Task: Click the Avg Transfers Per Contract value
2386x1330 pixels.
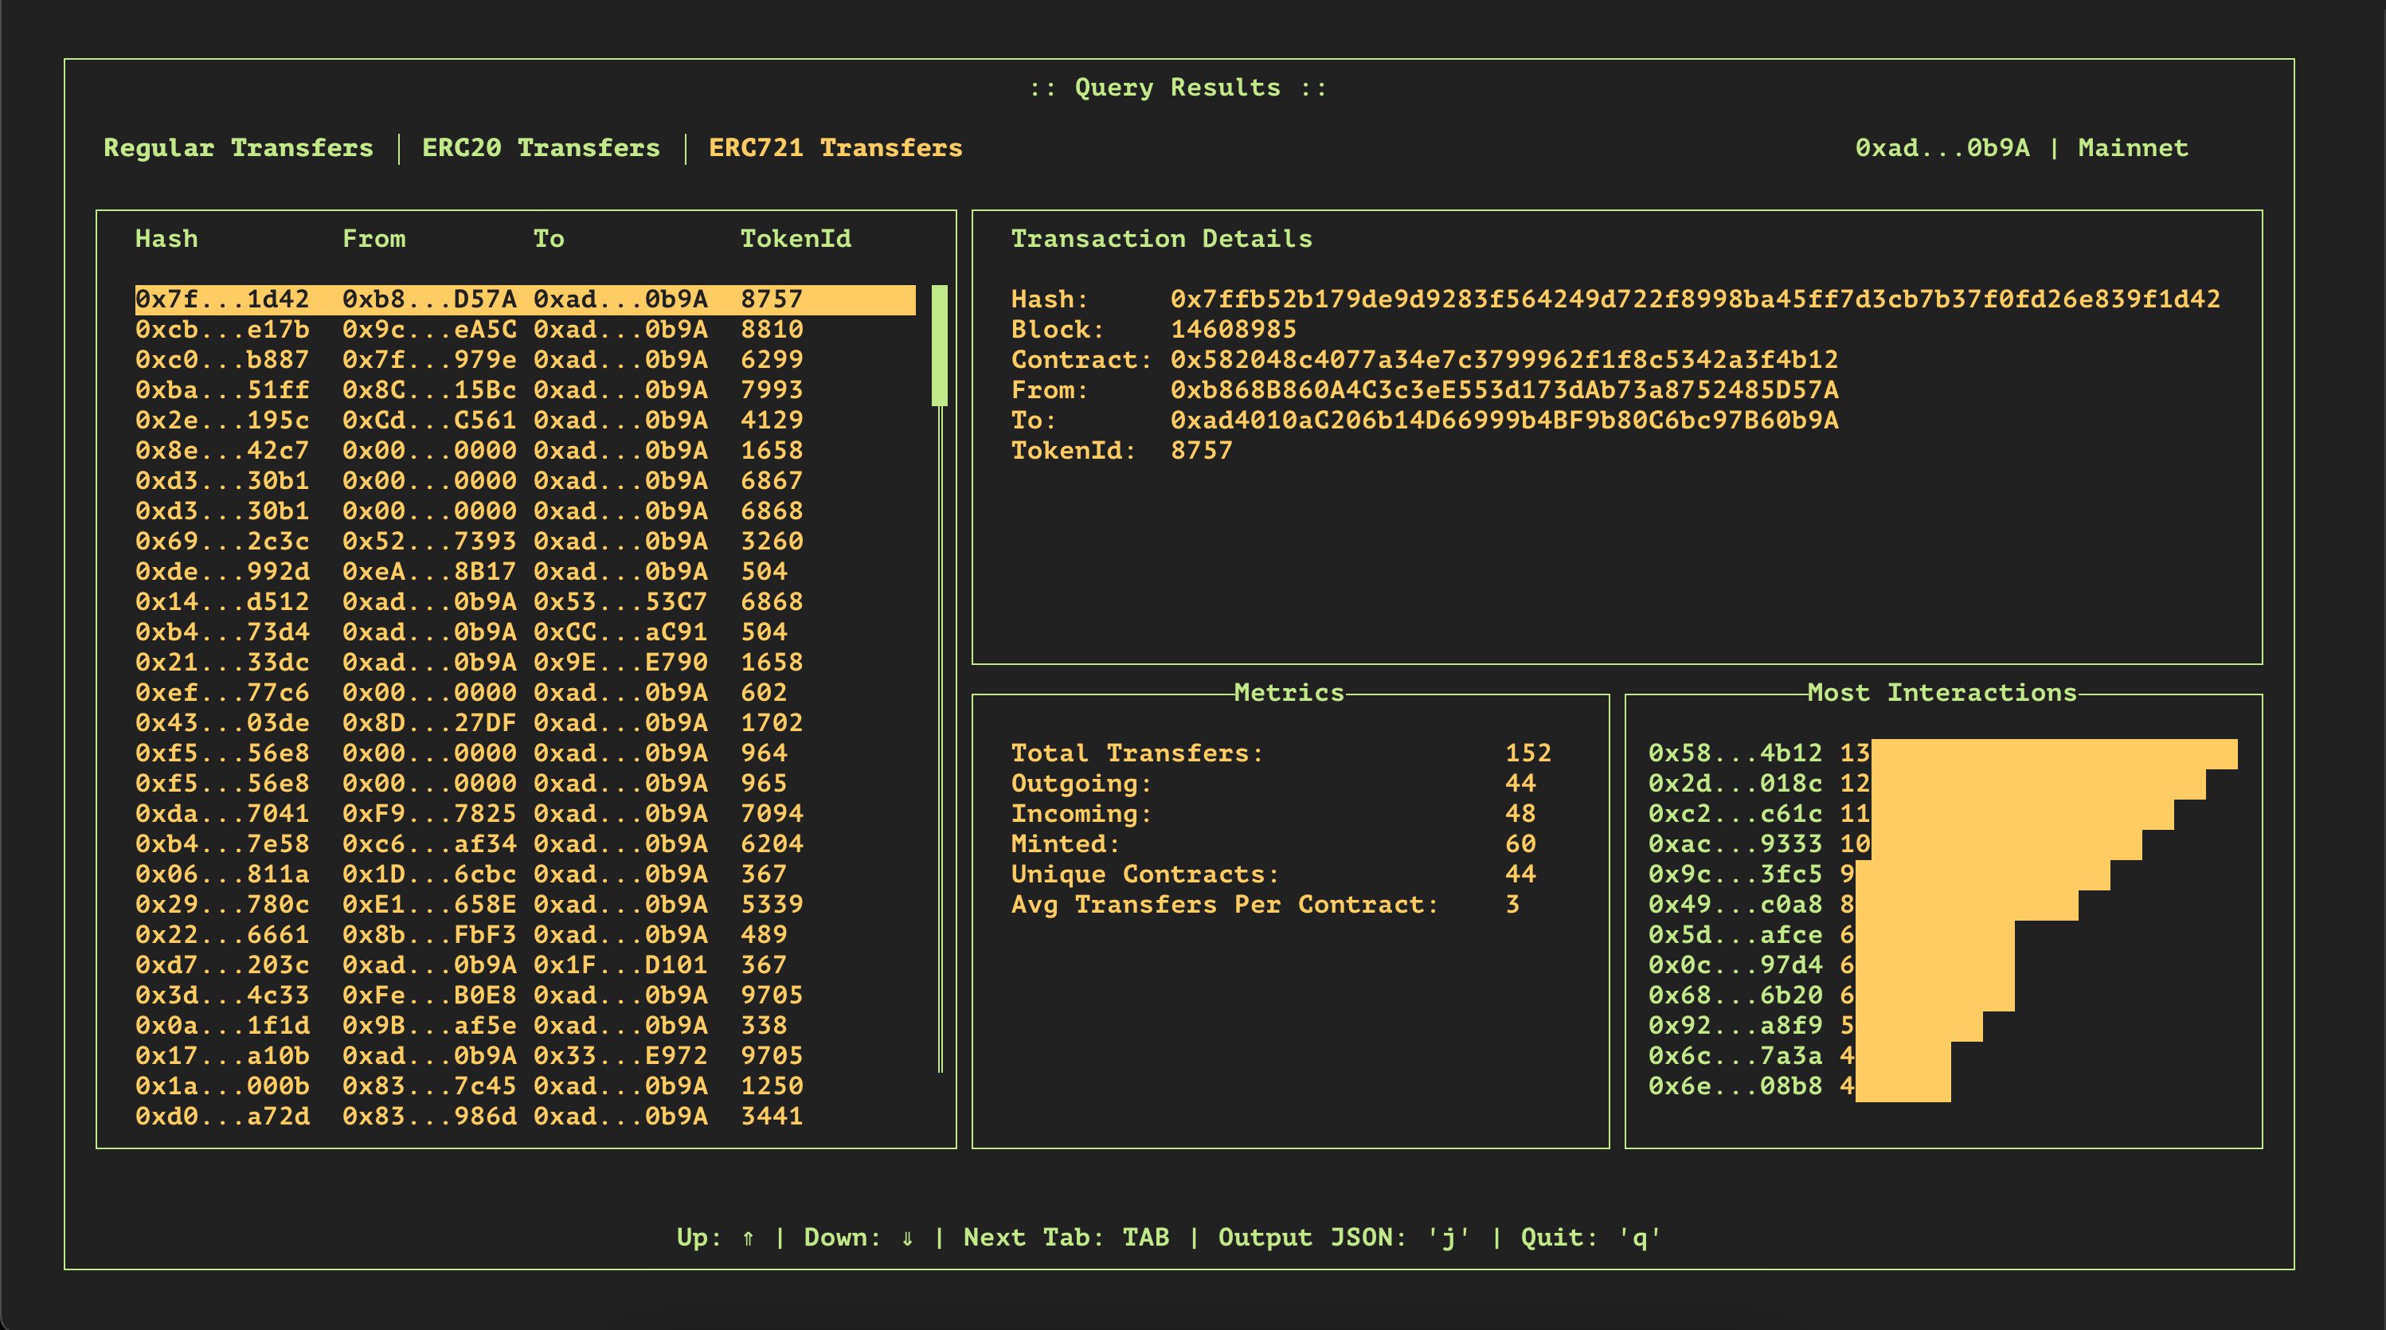Action: [x=1512, y=905]
